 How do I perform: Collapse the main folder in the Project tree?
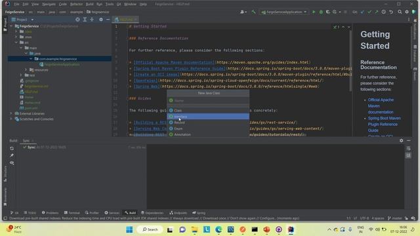(21, 48)
